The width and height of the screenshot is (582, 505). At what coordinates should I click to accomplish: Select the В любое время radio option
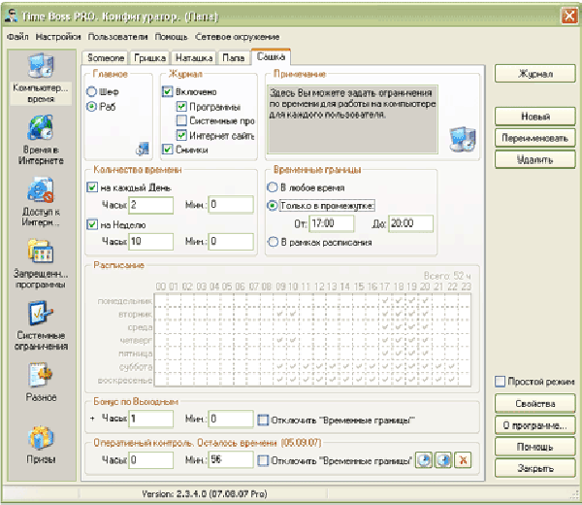[273, 185]
